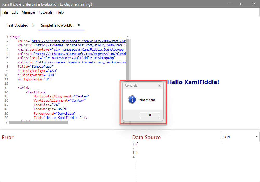This screenshot has height=182, width=260.
Task: Open the Manage menu
Action: click(x=28, y=12)
